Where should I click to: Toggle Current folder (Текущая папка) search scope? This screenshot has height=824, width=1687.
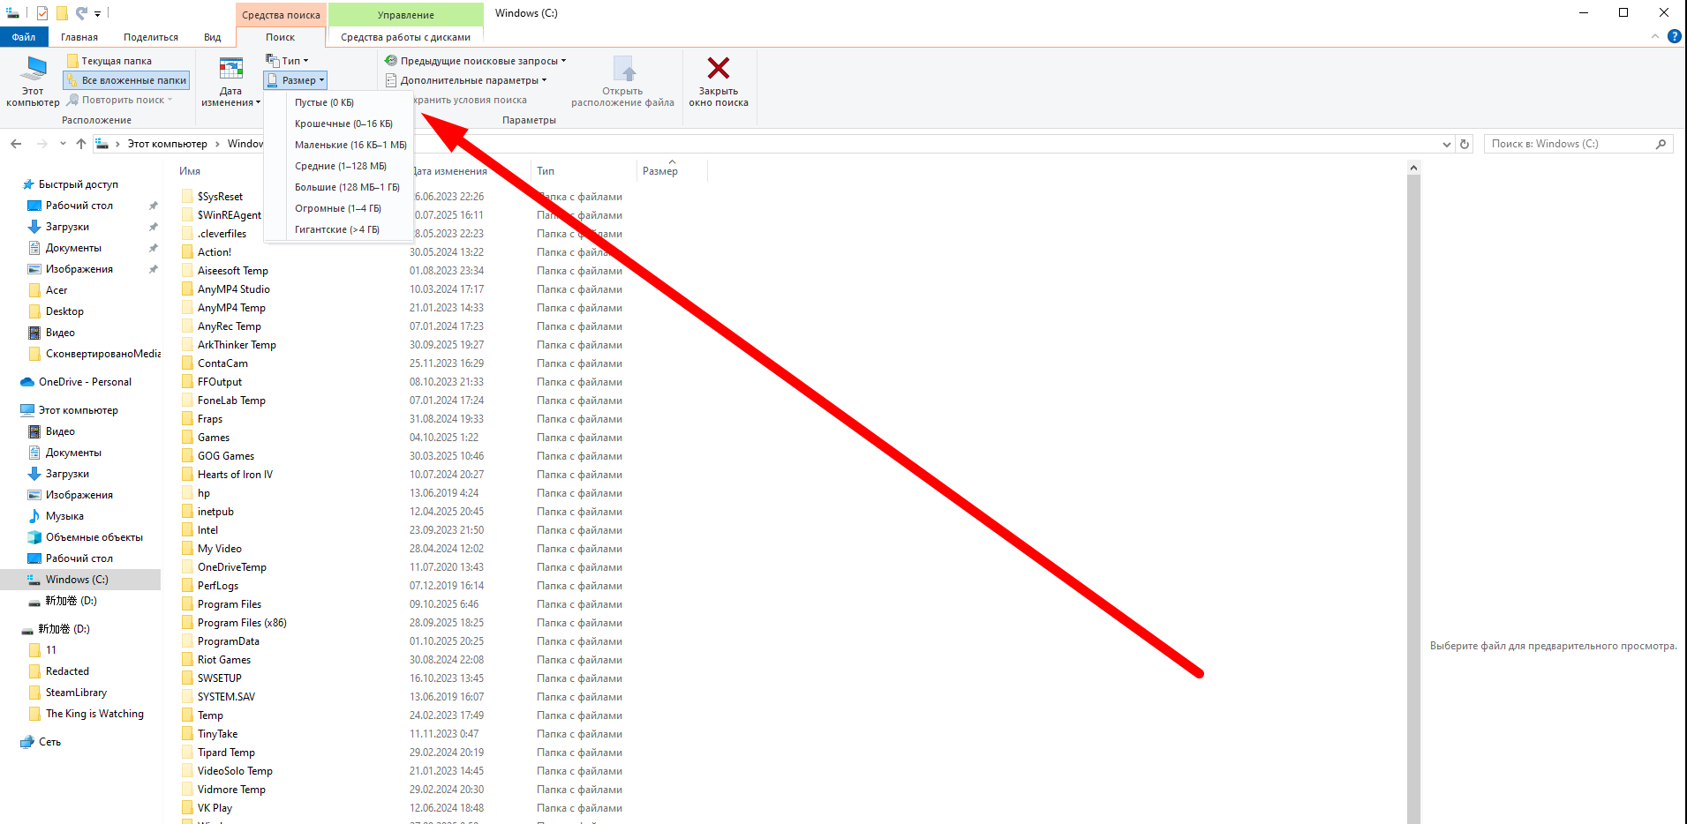[109, 61]
